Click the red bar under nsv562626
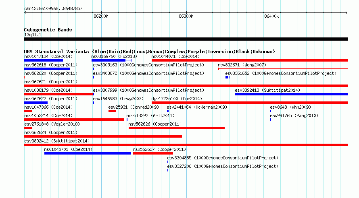 point(177,128)
